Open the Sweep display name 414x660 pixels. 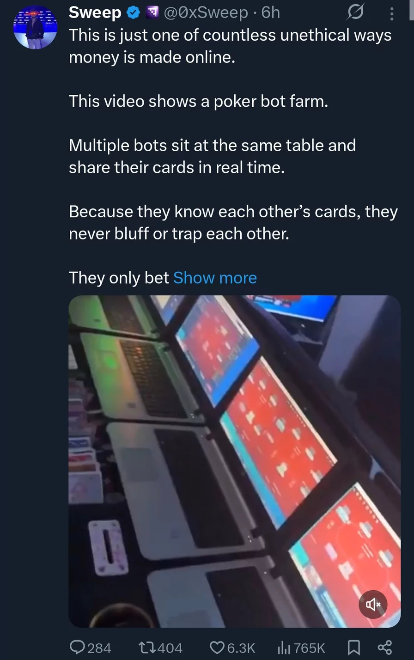tap(95, 13)
